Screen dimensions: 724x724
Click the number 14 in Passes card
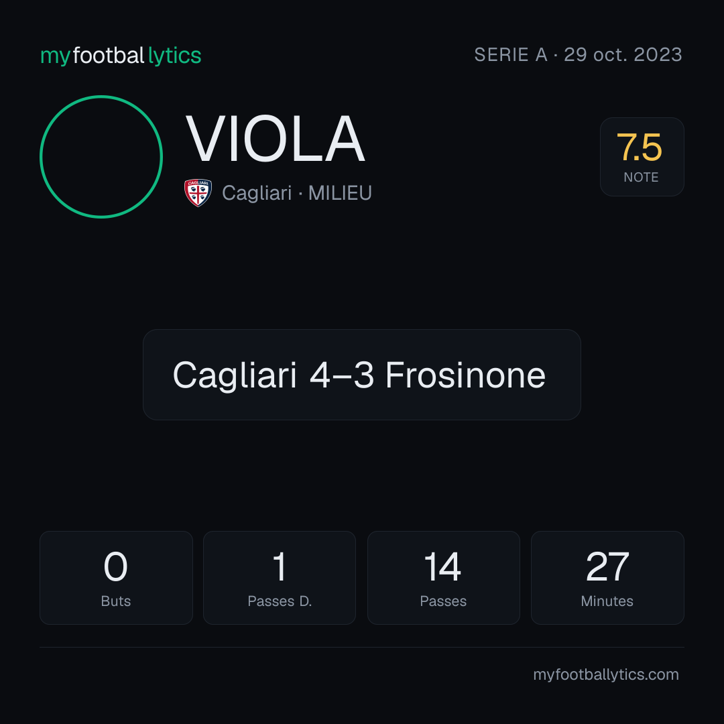443,566
